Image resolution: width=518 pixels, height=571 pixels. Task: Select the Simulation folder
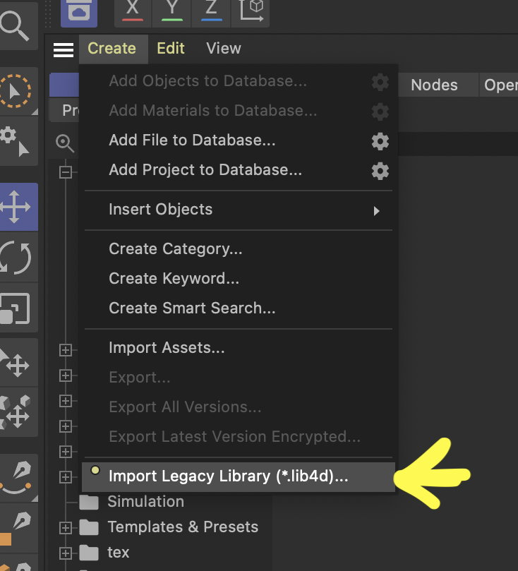[145, 502]
